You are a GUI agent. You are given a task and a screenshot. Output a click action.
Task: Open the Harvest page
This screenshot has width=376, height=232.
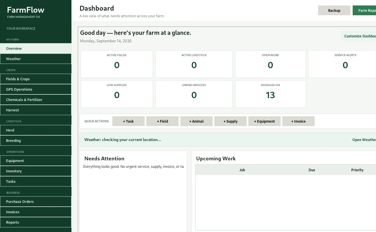click(x=36, y=110)
